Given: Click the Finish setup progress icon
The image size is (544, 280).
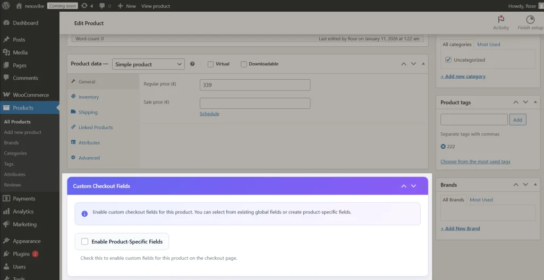Looking at the screenshot, I should click(x=530, y=20).
